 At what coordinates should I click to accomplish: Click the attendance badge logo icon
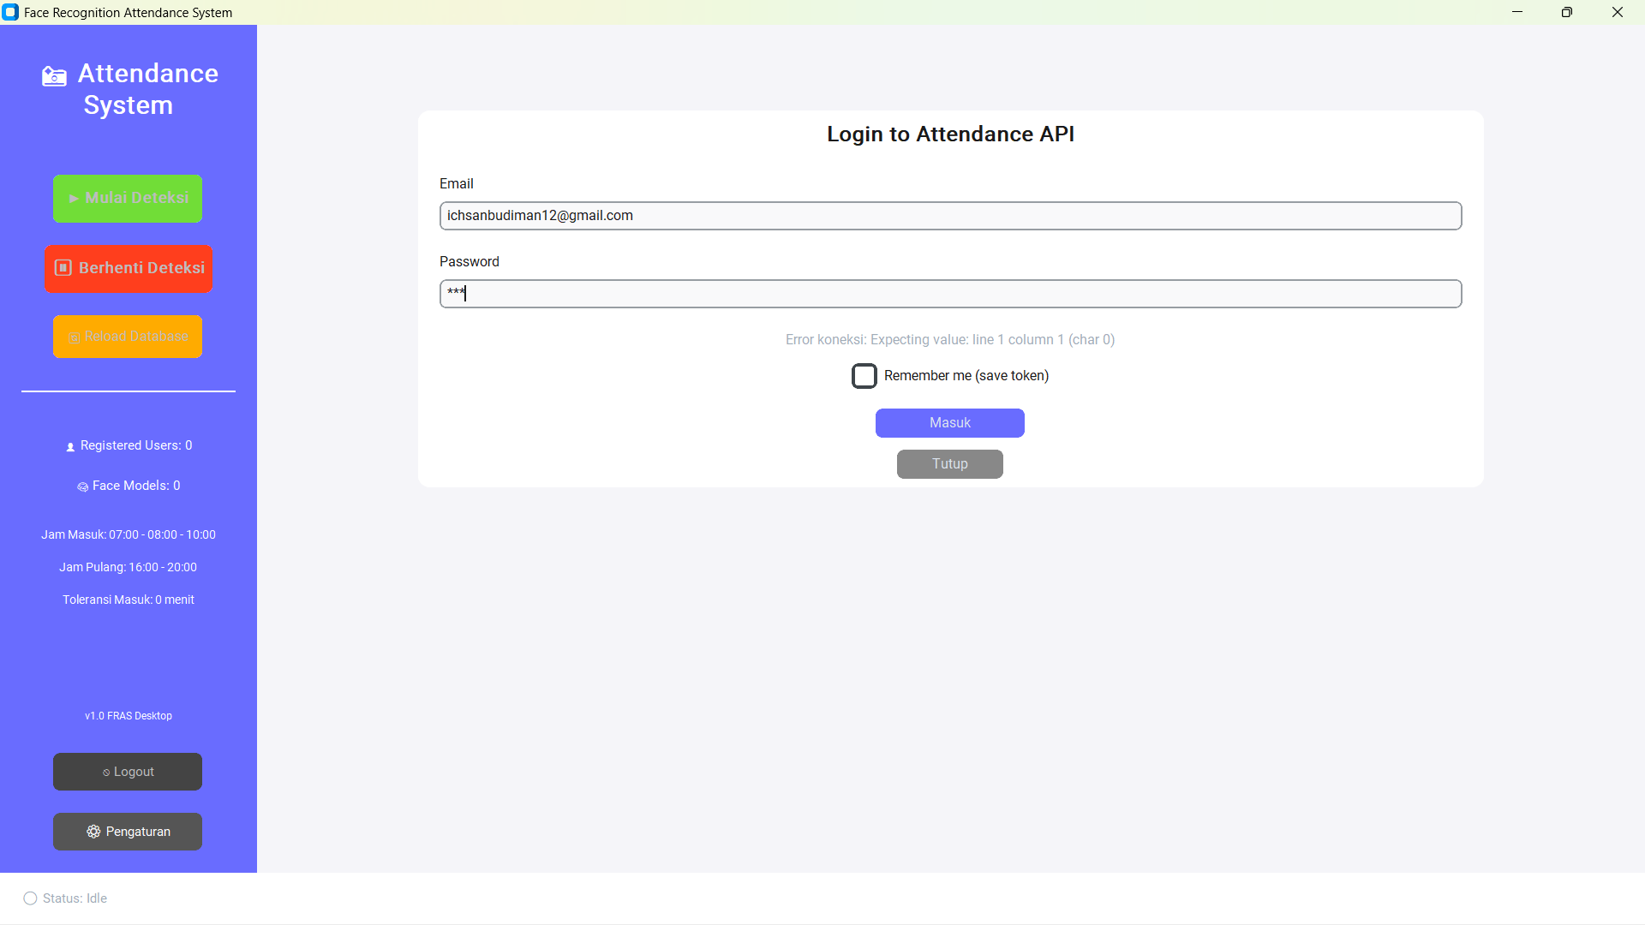(54, 76)
